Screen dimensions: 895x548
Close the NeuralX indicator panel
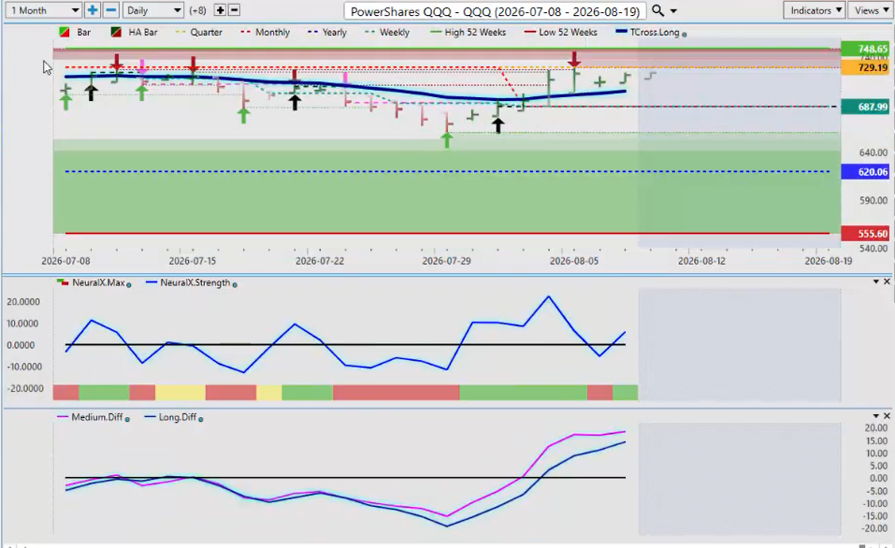(887, 281)
